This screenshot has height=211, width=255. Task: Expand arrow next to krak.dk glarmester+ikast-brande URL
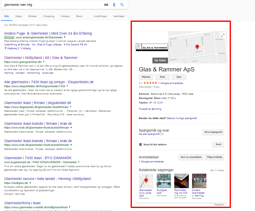tap(71, 145)
